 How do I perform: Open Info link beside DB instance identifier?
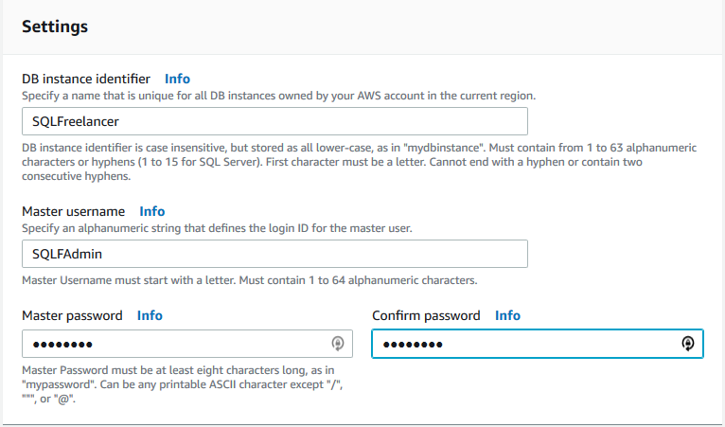pyautogui.click(x=177, y=79)
